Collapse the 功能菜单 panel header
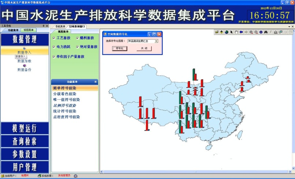This screenshot has width=295, height=179. (x=96, y=82)
